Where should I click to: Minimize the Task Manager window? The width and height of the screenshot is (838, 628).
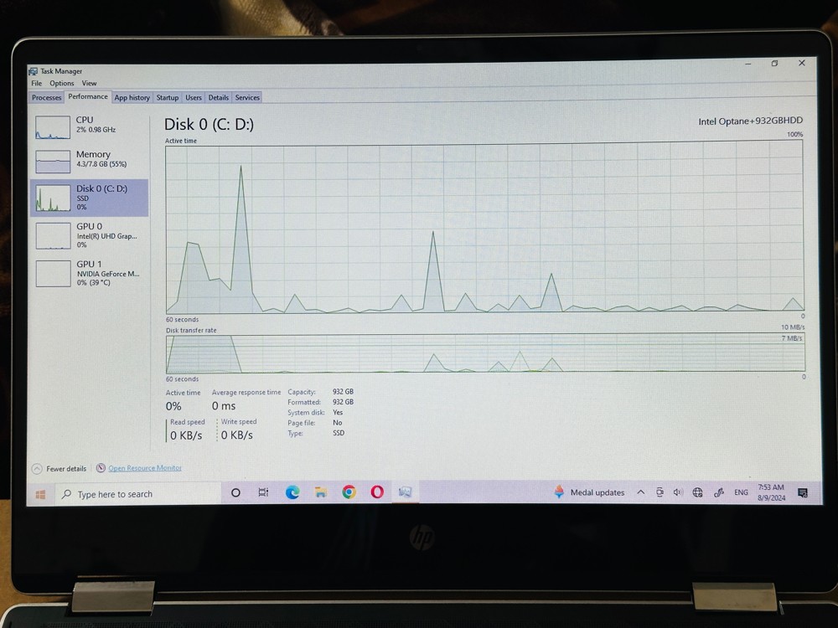748,64
